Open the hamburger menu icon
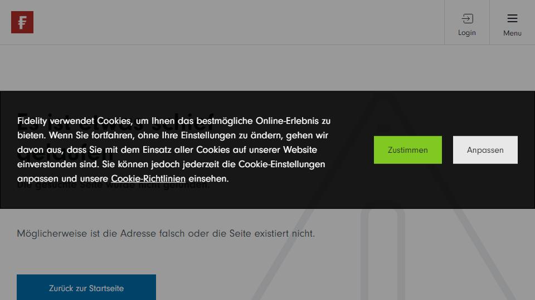The image size is (535, 300). click(x=512, y=18)
